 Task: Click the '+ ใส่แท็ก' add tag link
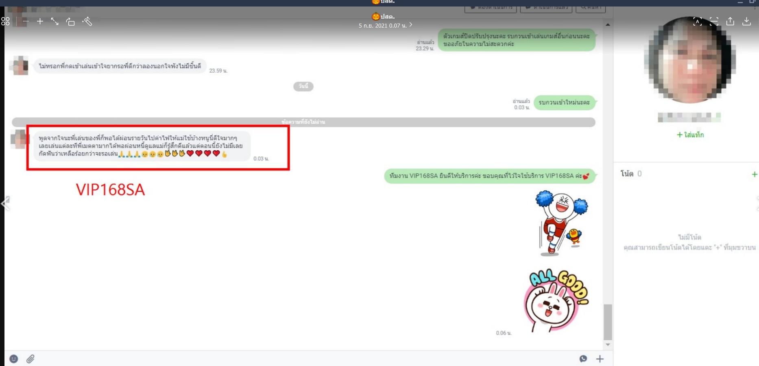pyautogui.click(x=690, y=135)
